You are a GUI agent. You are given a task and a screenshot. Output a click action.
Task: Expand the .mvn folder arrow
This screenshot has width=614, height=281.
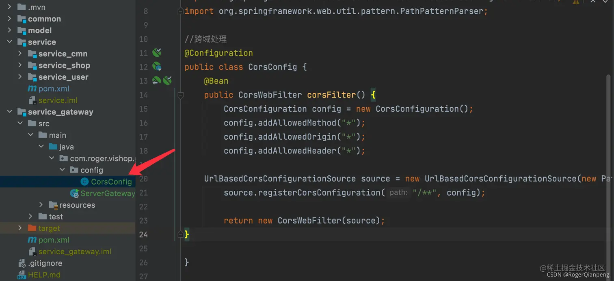(x=10, y=7)
